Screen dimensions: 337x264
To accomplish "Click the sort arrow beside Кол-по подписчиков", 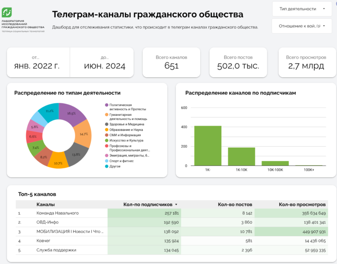I will click(x=176, y=205).
